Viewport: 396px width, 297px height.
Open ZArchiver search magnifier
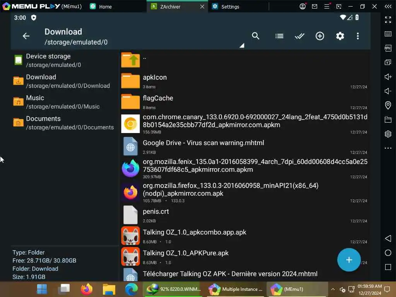click(x=256, y=36)
